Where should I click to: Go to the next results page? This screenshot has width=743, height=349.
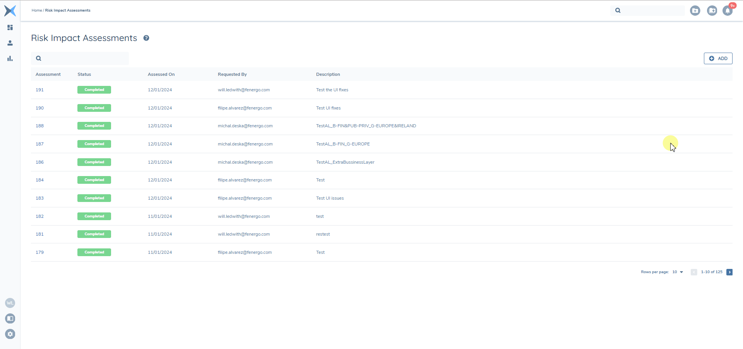pos(729,272)
